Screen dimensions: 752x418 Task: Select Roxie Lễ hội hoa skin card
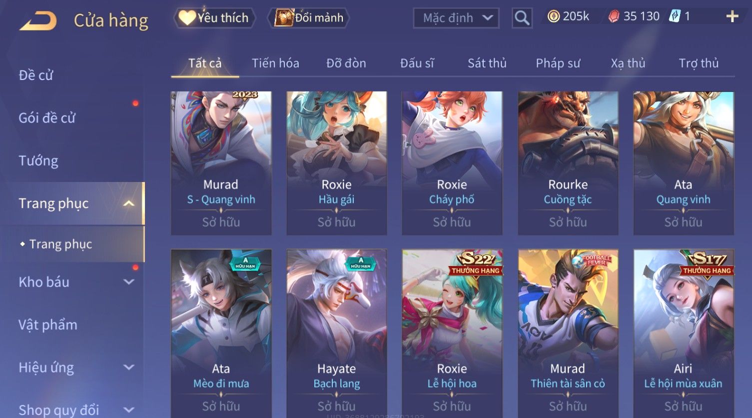[x=452, y=333]
